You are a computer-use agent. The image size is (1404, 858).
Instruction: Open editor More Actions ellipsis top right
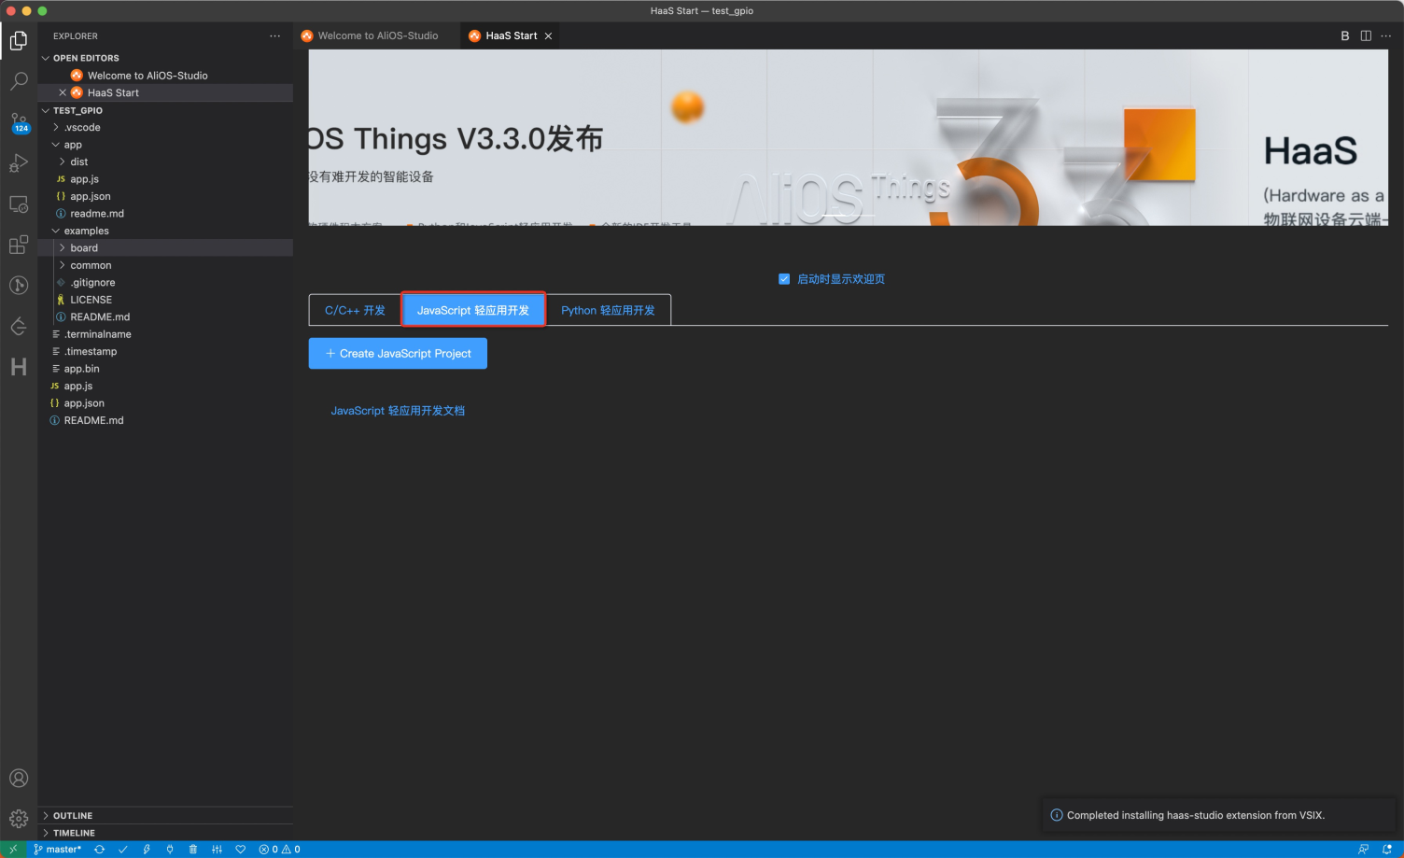tap(1386, 35)
